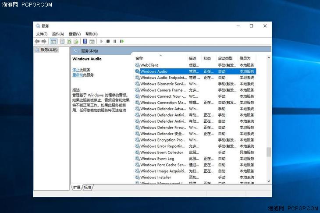Click the Restart Service icon
This screenshot has height=213, width=320.
click(x=122, y=41)
